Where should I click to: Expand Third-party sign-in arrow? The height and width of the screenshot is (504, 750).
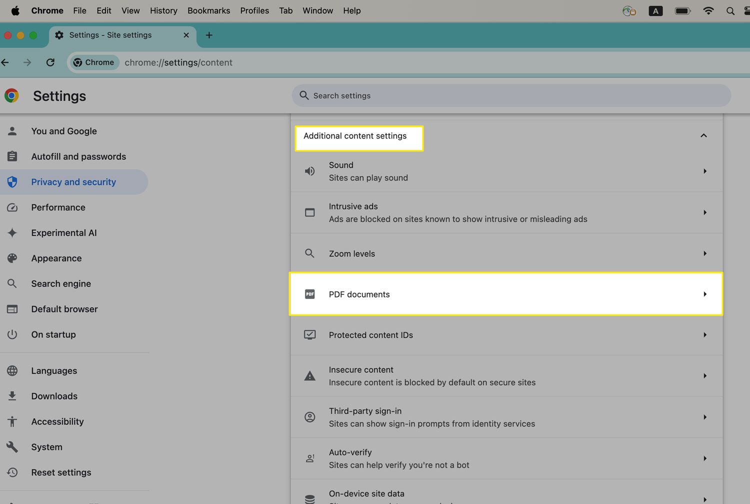(x=705, y=417)
